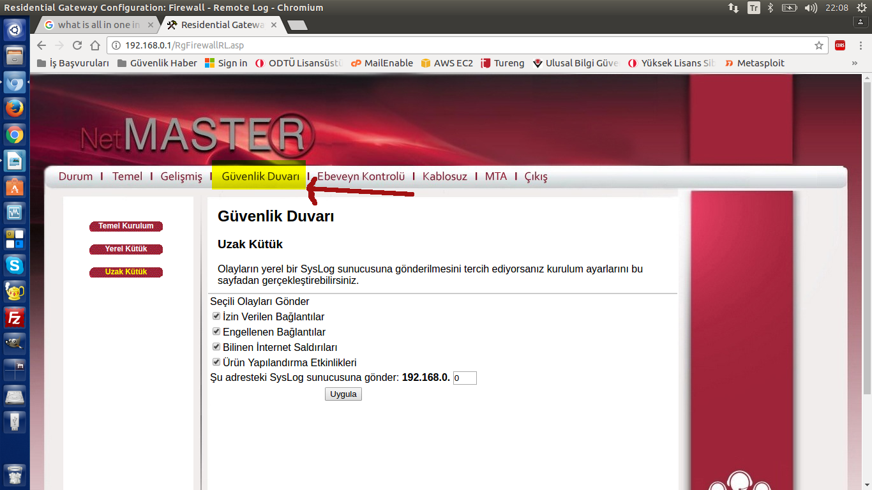Open the Files manager in dock
This screenshot has height=490, width=872.
[x=15, y=56]
